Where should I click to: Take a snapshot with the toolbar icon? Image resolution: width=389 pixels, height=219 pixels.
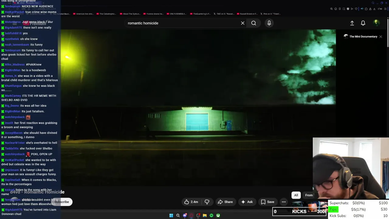click(x=344, y=9)
